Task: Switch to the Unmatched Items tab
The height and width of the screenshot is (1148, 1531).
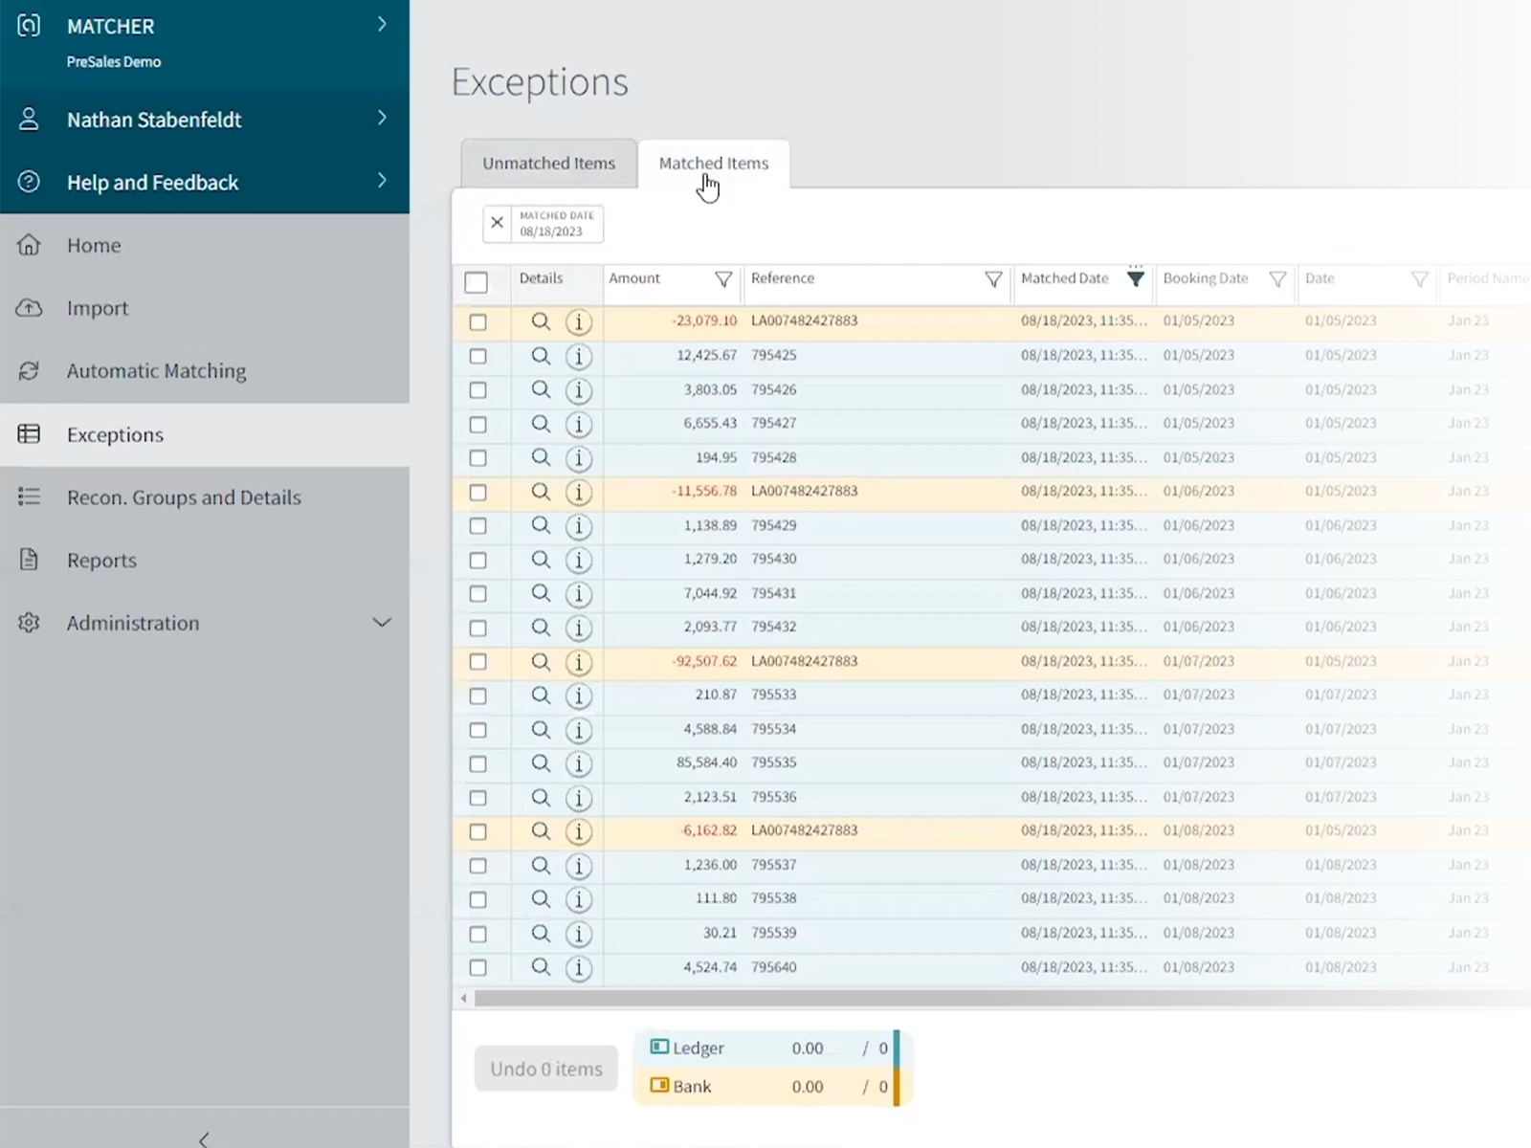Action: (x=548, y=164)
